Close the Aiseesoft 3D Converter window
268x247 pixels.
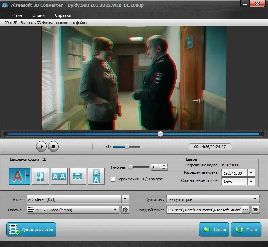(x=257, y=4)
